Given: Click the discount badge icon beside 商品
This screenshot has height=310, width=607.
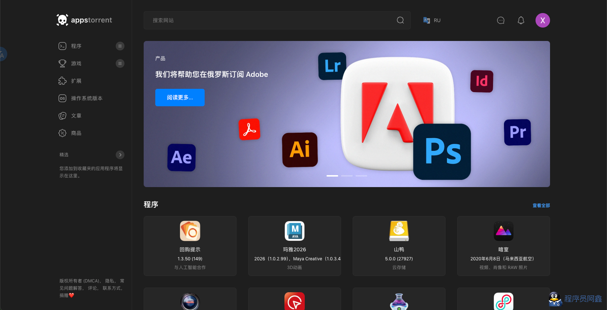Looking at the screenshot, I should 62,133.
